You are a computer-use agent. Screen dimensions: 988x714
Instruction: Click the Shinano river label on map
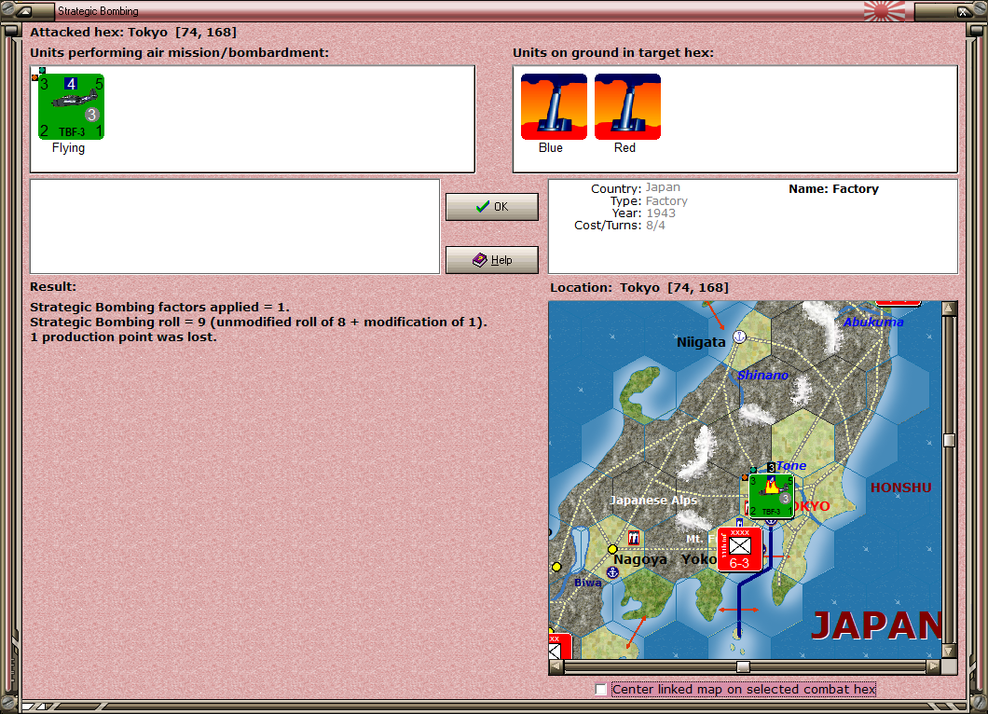coord(763,375)
